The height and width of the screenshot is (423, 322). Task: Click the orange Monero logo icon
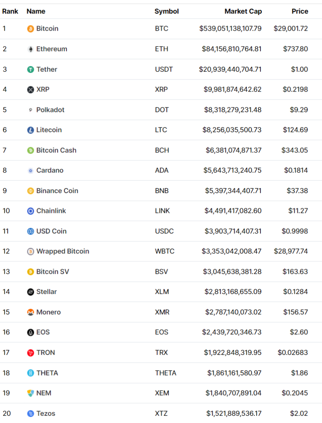pyautogui.click(x=31, y=312)
